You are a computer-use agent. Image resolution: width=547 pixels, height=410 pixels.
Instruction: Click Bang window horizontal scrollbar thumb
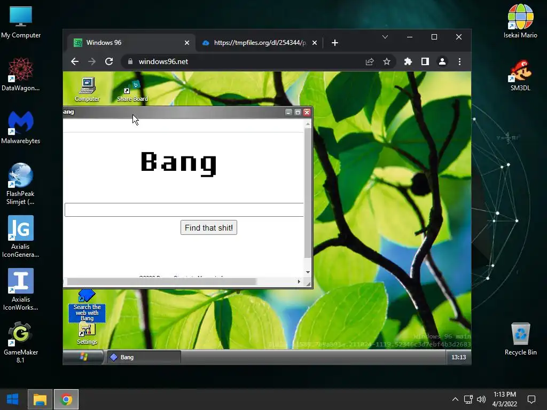click(x=162, y=282)
